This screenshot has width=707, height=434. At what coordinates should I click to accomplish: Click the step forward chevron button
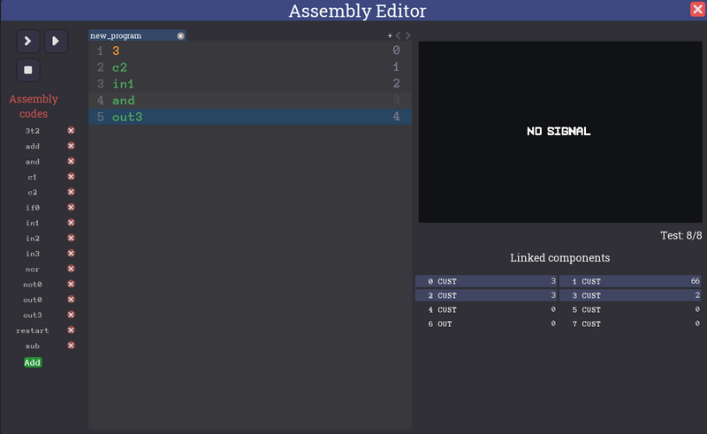pyautogui.click(x=28, y=41)
